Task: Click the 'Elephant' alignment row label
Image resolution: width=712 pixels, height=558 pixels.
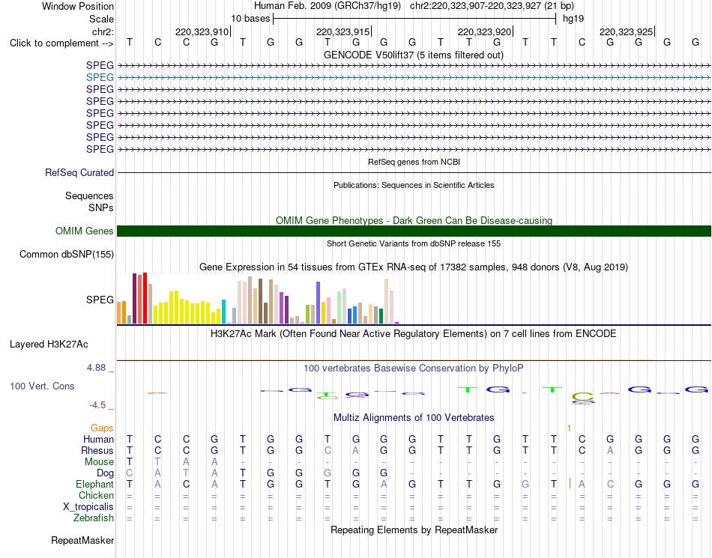Action: (x=94, y=484)
